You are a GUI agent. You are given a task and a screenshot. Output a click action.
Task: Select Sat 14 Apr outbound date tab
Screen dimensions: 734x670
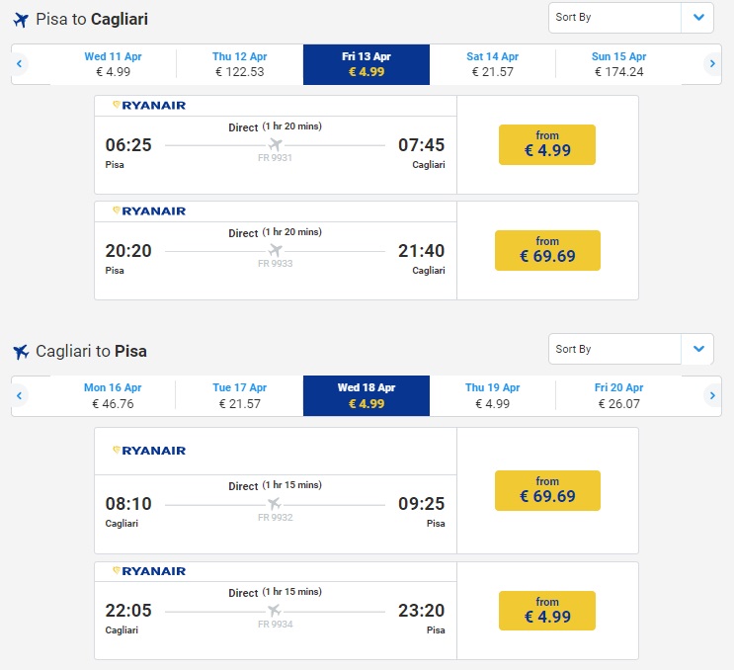(x=492, y=64)
